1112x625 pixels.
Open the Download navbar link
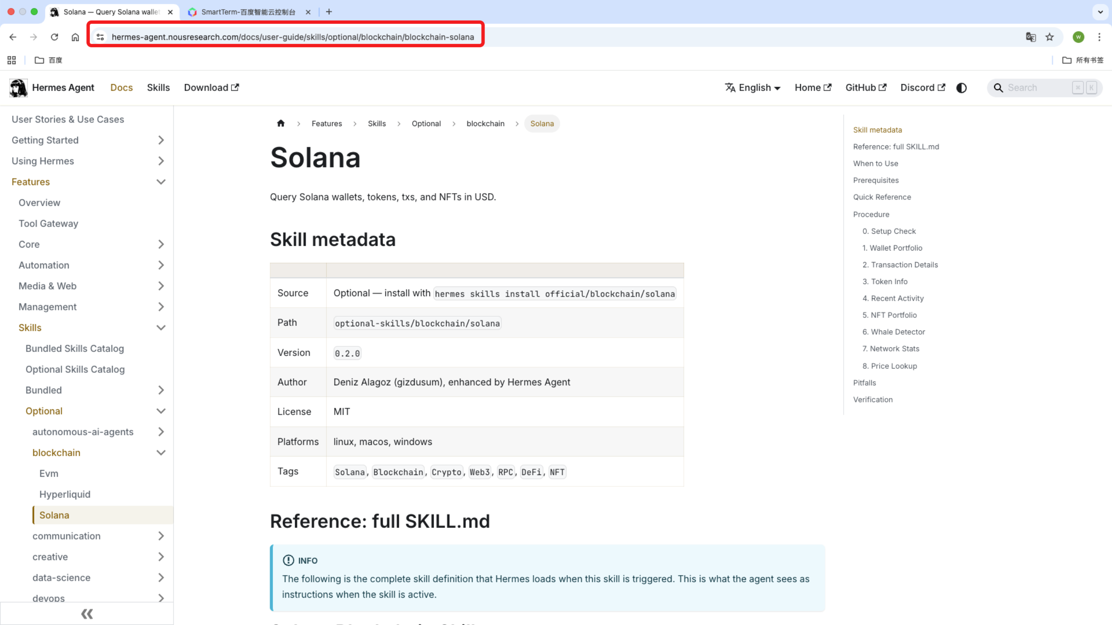pyautogui.click(x=211, y=88)
